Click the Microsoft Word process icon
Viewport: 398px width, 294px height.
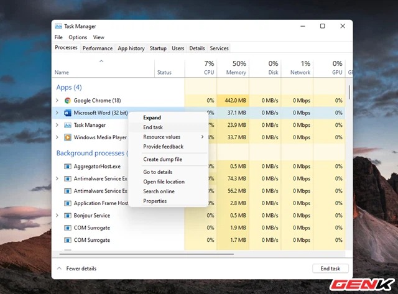coord(68,113)
